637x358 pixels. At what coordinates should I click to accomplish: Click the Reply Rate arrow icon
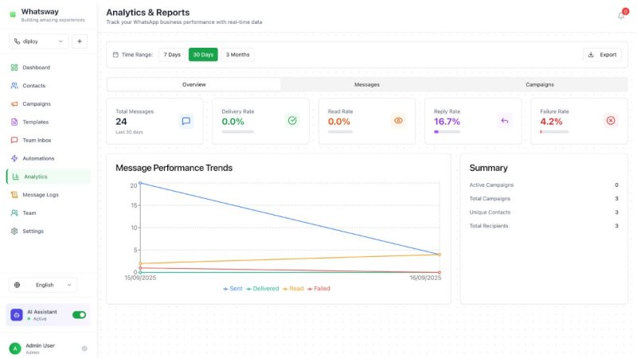point(504,121)
